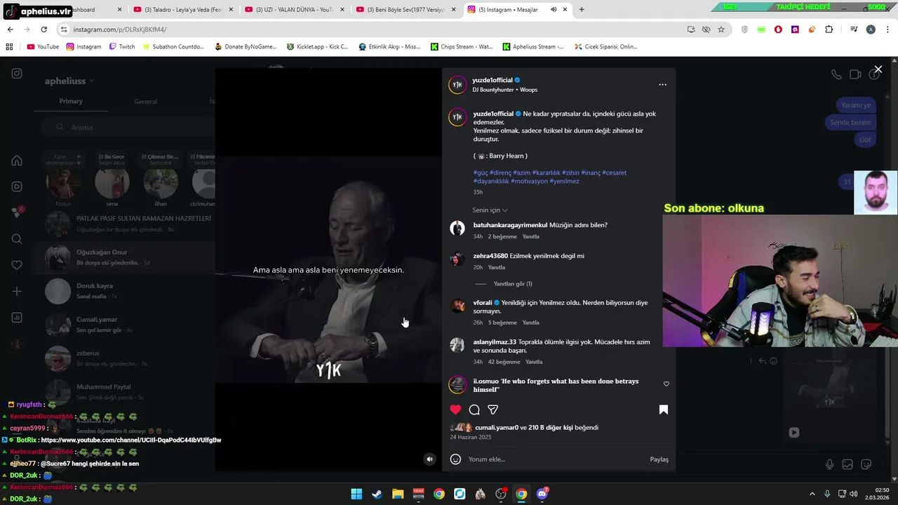Viewport: 898px width, 505px height.
Task: Open the DJ Bountyhunter • Woops audio link
Action: [504, 90]
